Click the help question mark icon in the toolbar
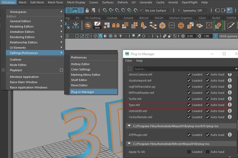Viewport: 238px width, 158px height. pos(81,10)
